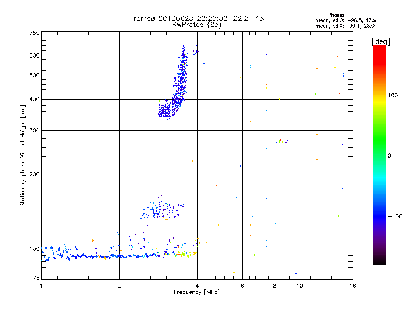This screenshot has height=311, width=415.
Task: Click the y-axis tick label '75'
Action: coord(36,278)
